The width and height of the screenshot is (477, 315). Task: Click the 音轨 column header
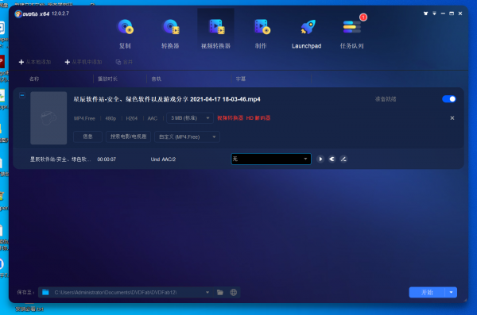(157, 79)
